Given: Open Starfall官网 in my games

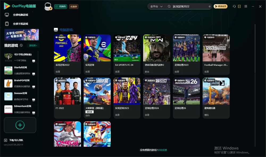Looking at the screenshot, I should (20, 70).
